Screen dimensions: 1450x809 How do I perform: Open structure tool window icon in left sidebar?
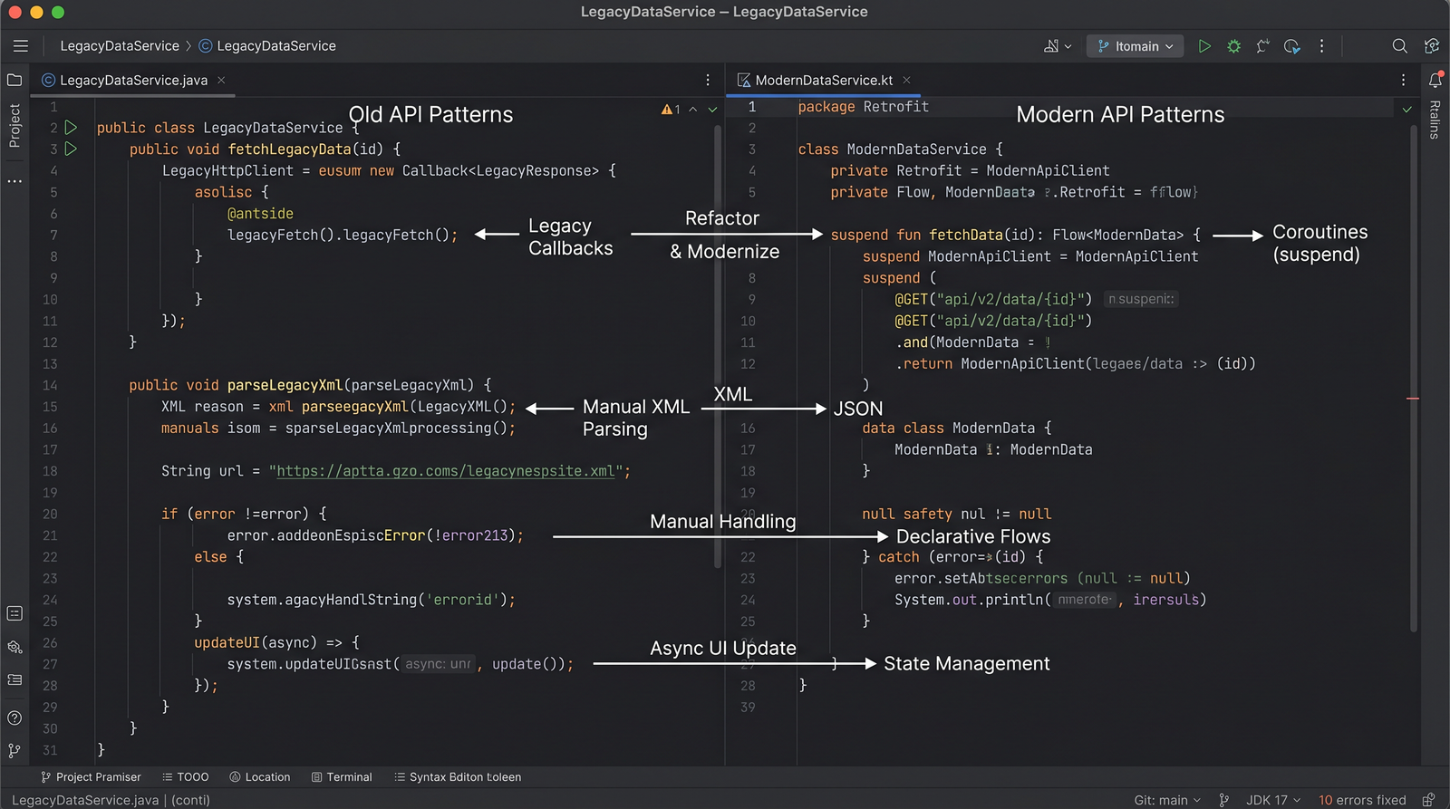pos(14,613)
